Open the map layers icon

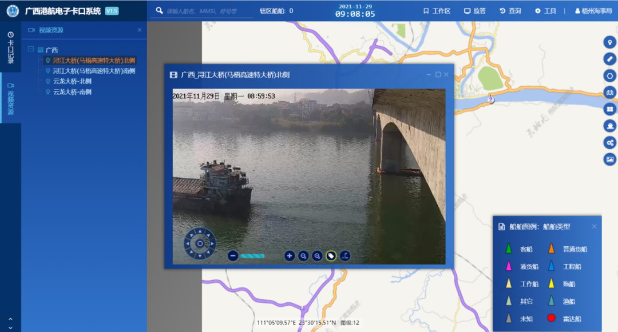[x=610, y=92]
